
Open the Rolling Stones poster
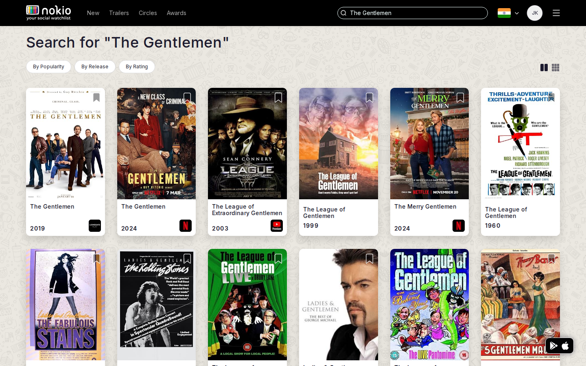[156, 305]
